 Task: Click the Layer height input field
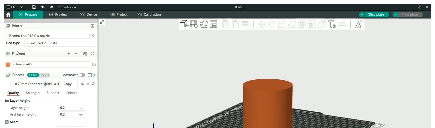(x=72, y=108)
